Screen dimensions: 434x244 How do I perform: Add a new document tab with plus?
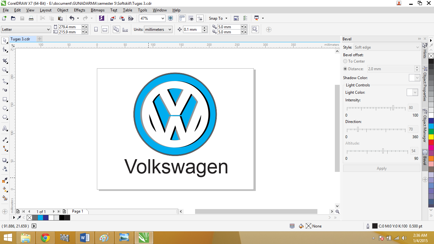(x=39, y=39)
